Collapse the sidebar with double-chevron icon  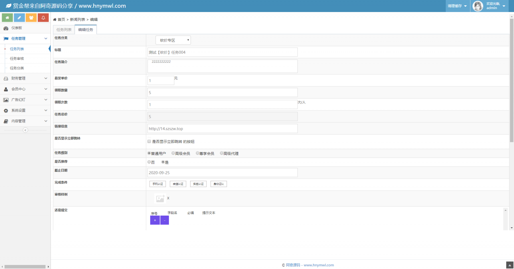[x=25, y=130]
